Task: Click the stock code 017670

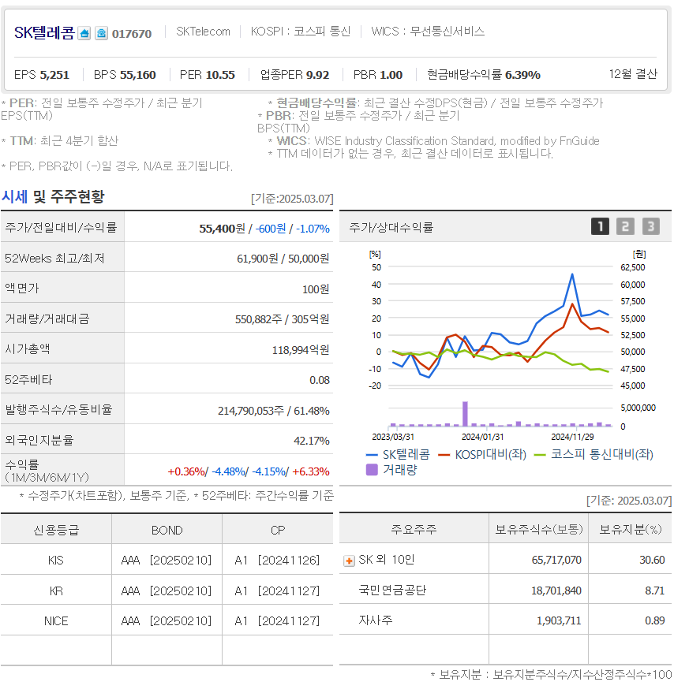Action: point(132,34)
